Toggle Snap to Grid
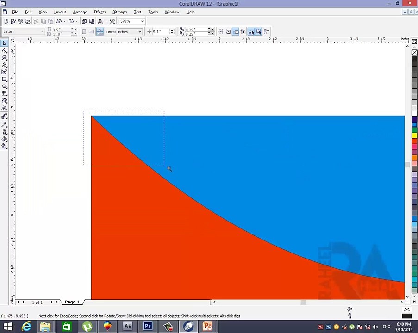 [x=221, y=32]
